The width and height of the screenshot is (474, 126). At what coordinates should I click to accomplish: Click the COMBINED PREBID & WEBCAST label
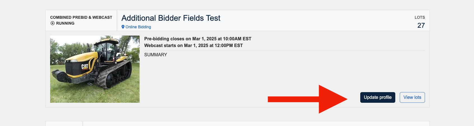point(81,17)
